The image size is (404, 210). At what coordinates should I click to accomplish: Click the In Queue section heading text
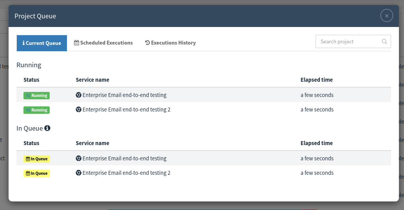tap(30, 128)
